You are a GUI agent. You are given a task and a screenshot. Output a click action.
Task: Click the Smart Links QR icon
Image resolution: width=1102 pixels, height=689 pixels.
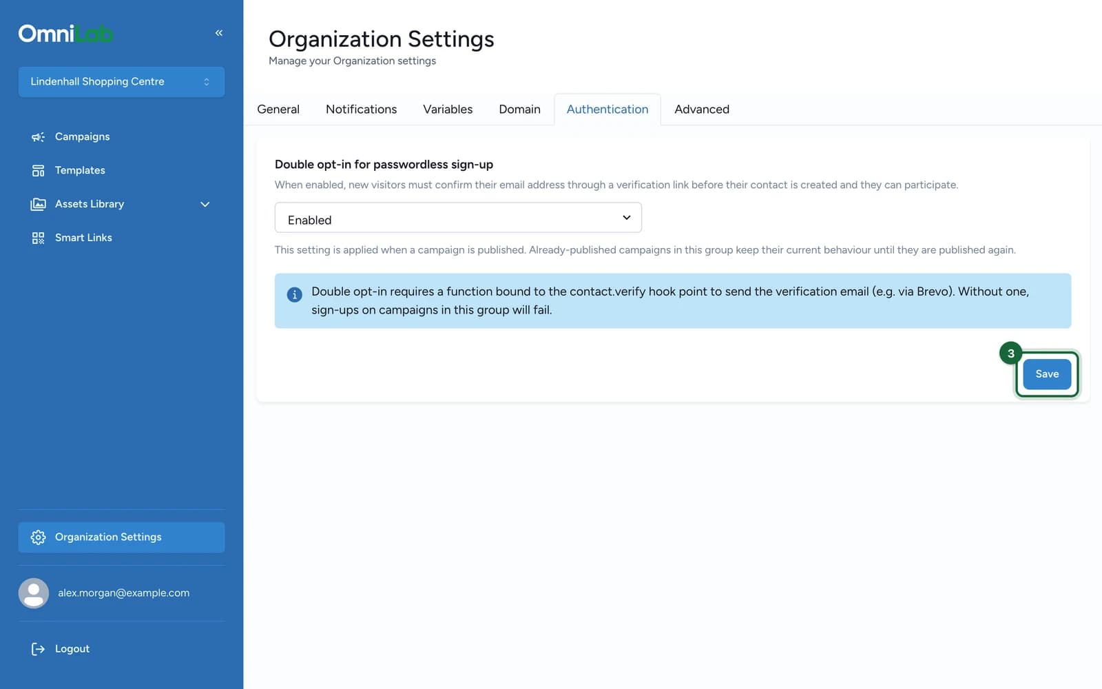coord(38,238)
